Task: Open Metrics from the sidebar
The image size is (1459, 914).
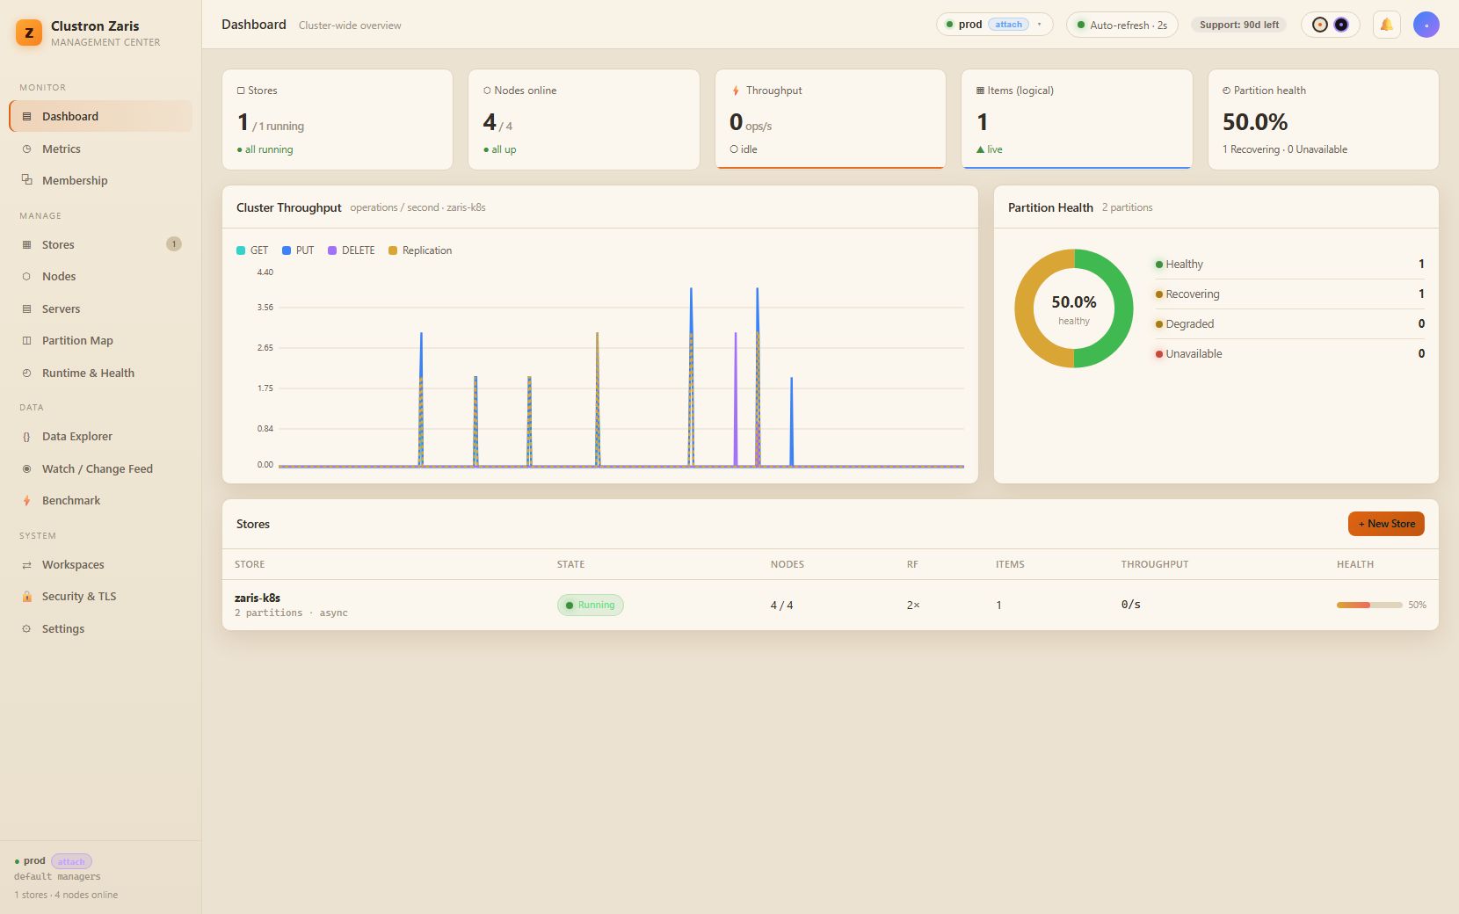Action: [101, 149]
